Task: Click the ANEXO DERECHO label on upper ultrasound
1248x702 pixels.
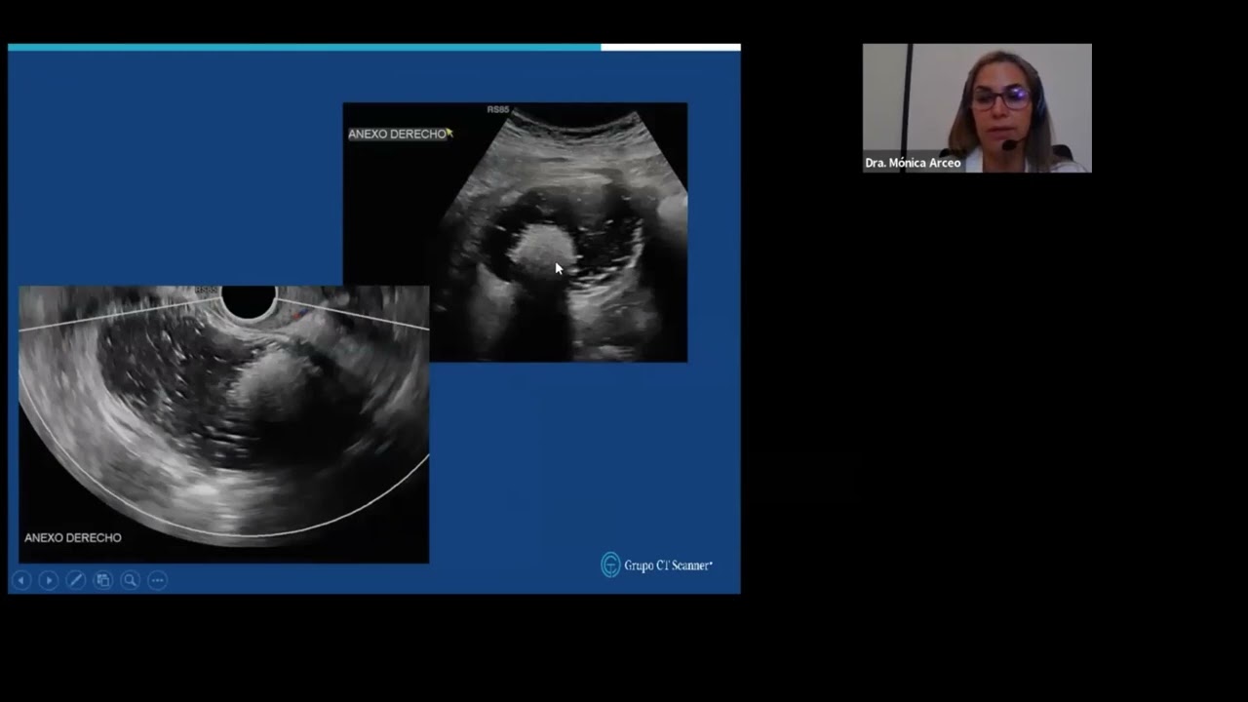Action: coord(398,134)
